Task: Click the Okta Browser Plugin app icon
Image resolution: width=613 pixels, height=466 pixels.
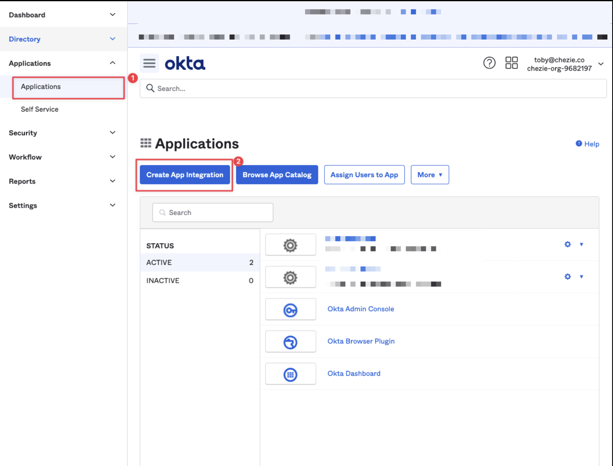Action: click(x=290, y=342)
